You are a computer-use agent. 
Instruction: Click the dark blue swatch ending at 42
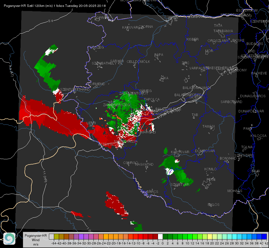point(264,236)
